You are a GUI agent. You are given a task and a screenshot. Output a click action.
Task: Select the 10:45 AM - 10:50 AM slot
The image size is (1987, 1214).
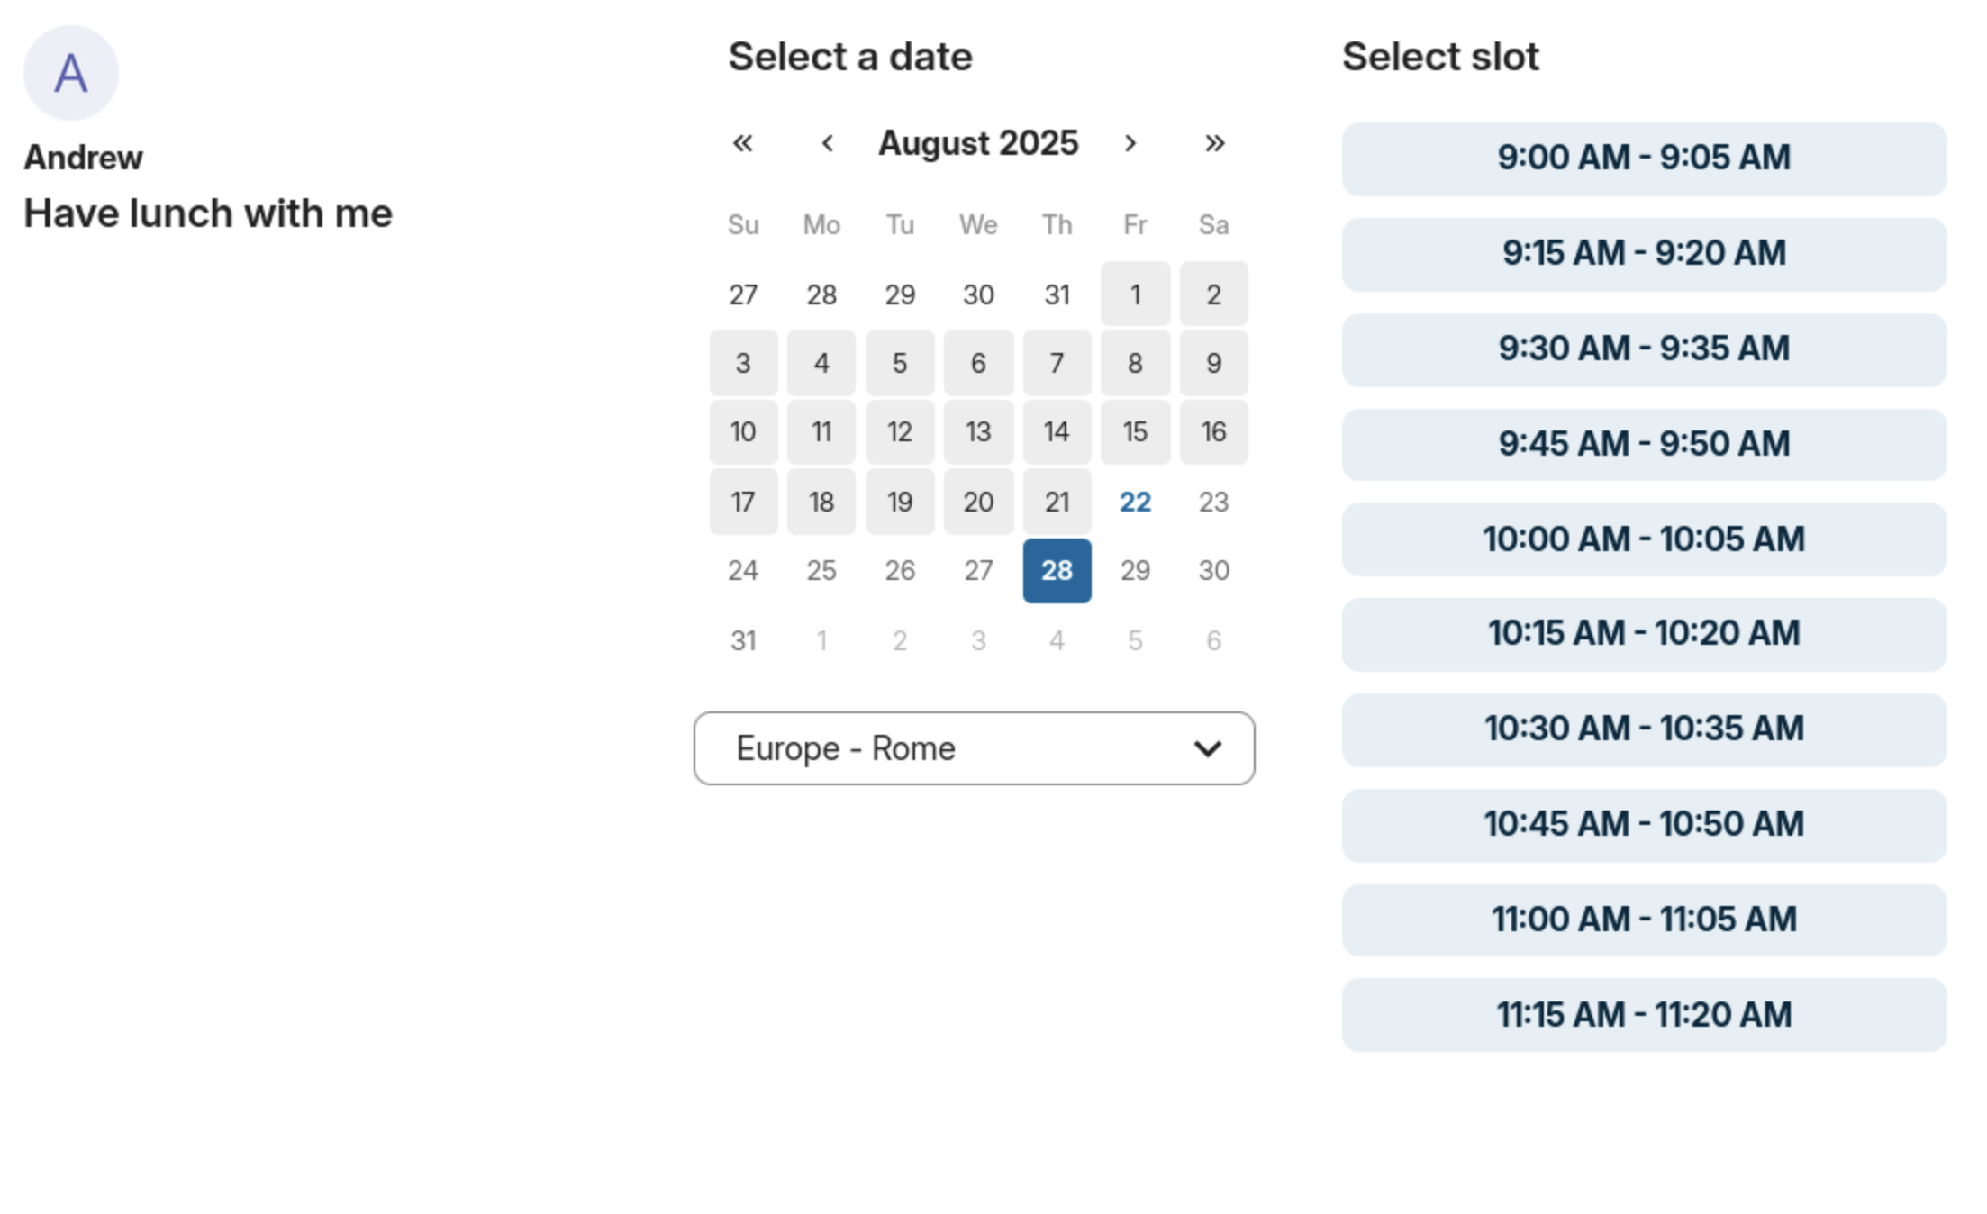(x=1643, y=824)
